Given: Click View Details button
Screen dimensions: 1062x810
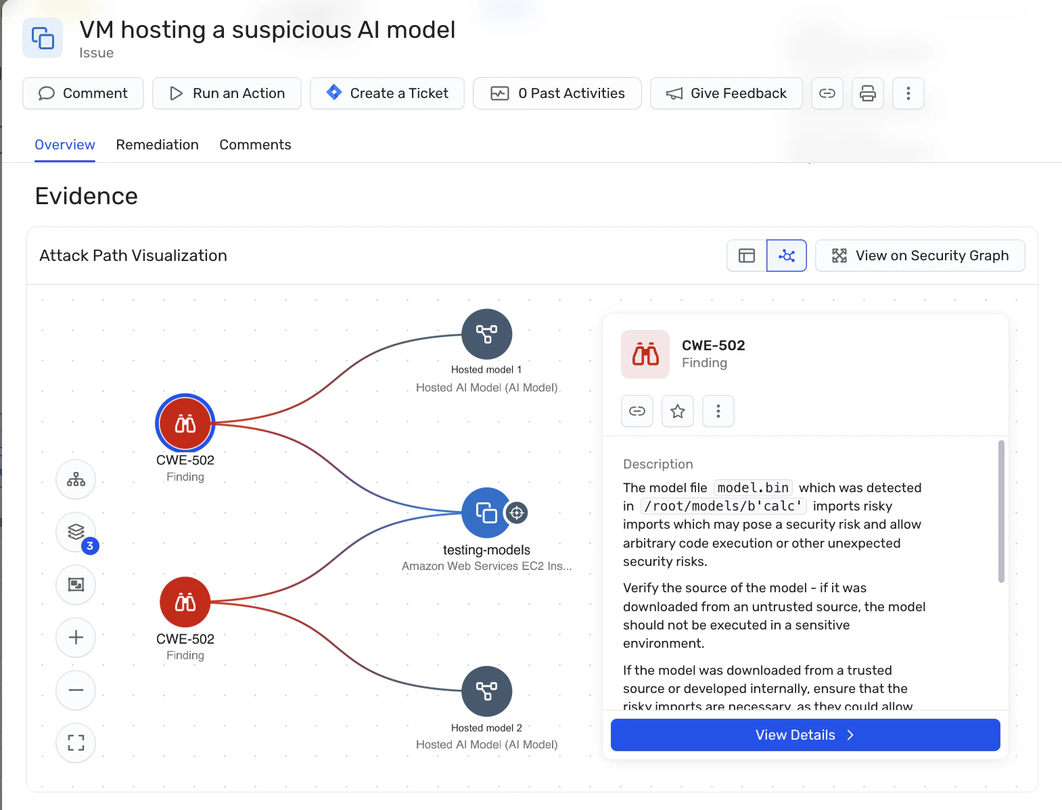Looking at the screenshot, I should (x=806, y=735).
